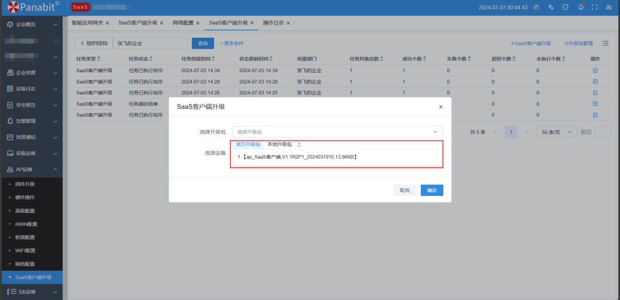Click 取消 in the dialog

tap(405, 191)
